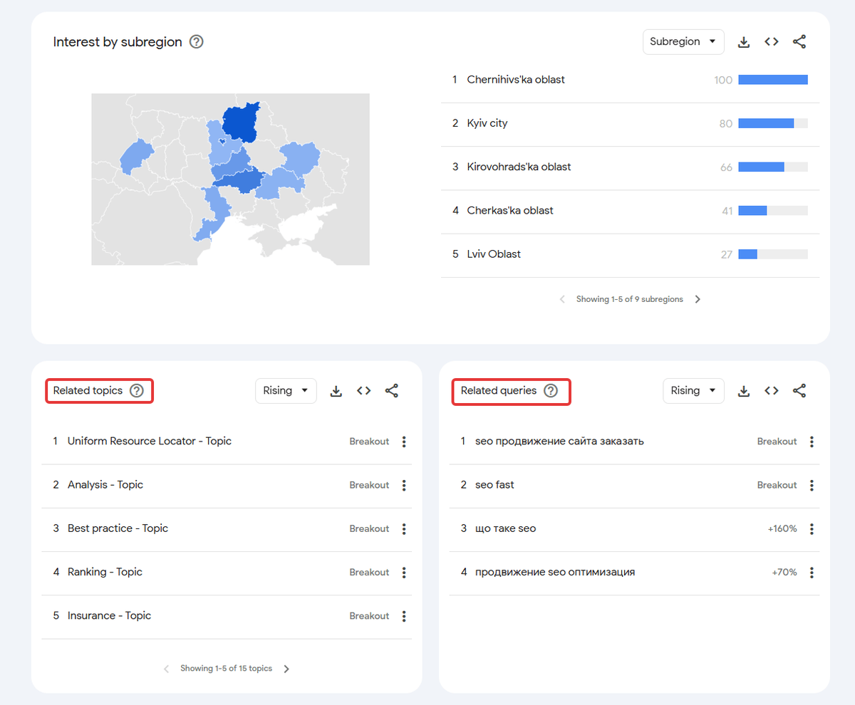Share the Interest by subregion card
The height and width of the screenshot is (705, 855).
coord(799,42)
